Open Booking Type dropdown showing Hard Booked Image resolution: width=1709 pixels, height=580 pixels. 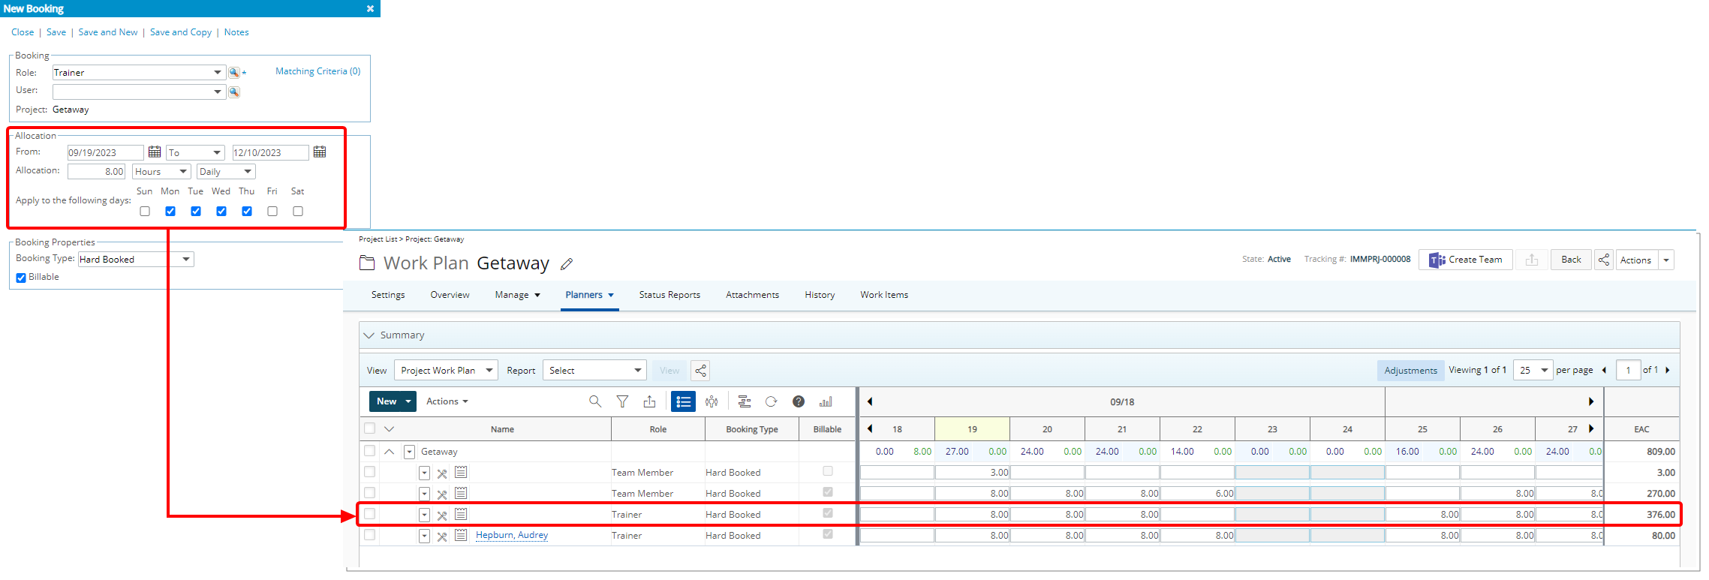[136, 260]
